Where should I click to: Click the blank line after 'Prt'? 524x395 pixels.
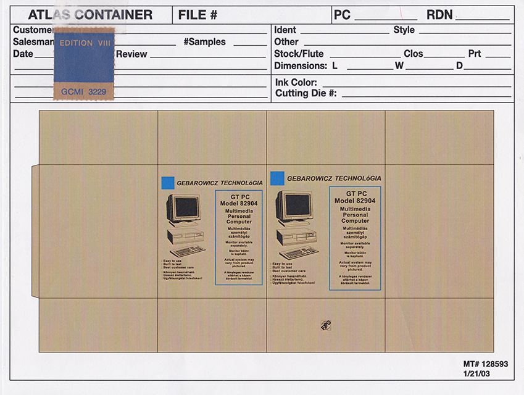(498, 57)
